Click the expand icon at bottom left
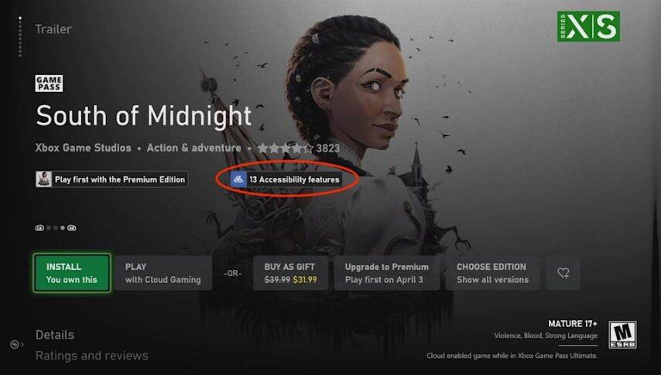Viewport: 661px width, 375px height. pos(16,345)
